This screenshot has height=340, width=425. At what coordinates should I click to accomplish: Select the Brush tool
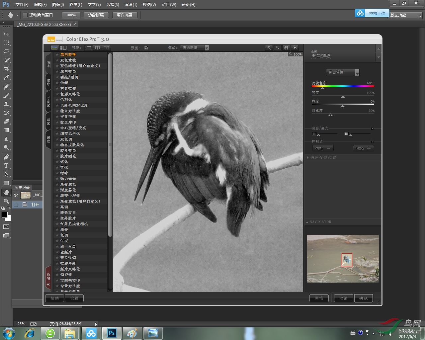pyautogui.click(x=6, y=96)
